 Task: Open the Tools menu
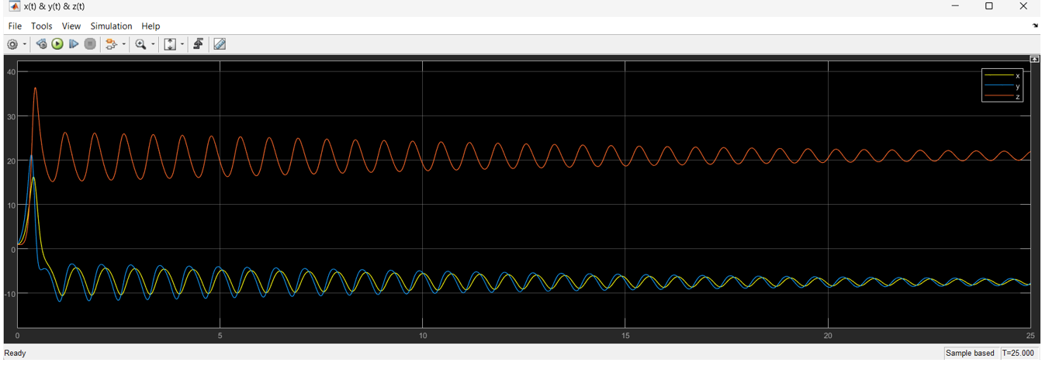(41, 26)
